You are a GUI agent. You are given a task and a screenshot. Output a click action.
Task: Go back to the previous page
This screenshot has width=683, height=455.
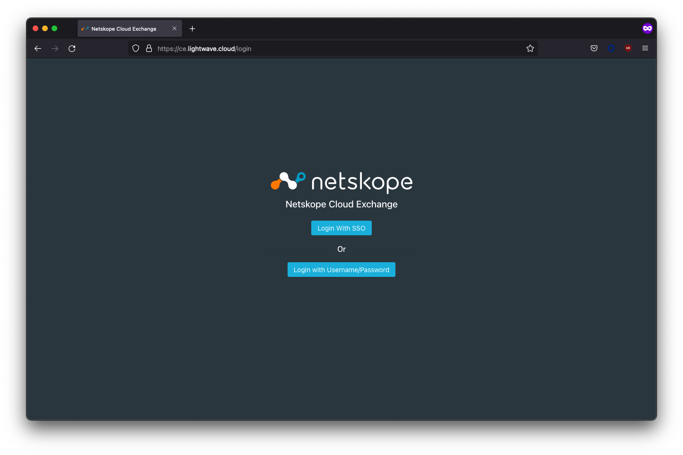[x=38, y=49]
